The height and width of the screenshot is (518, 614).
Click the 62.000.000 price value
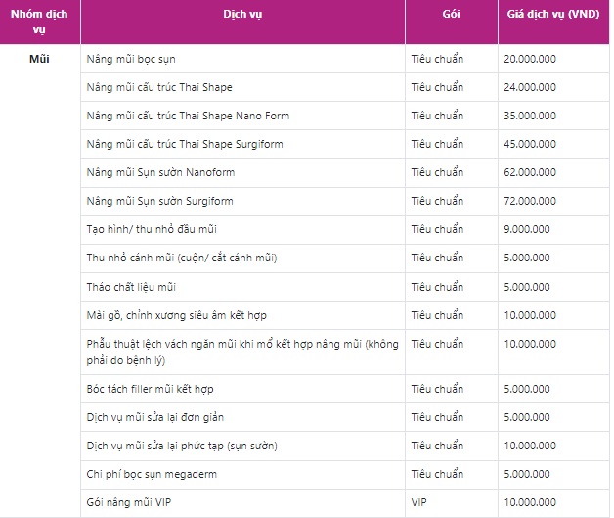[x=530, y=172]
